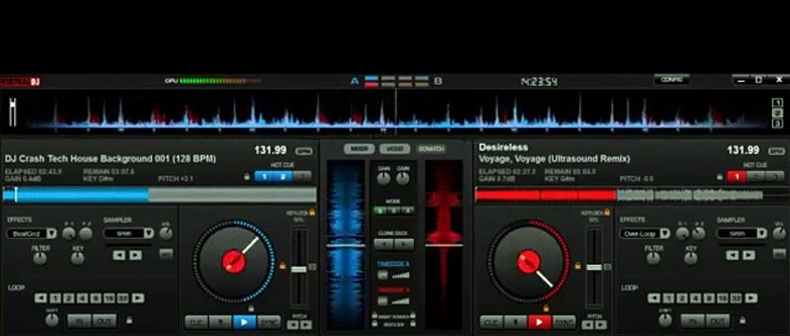Toggle TIMECODE B on/off switch
Viewport: 790px width, 336px height.
(383, 301)
